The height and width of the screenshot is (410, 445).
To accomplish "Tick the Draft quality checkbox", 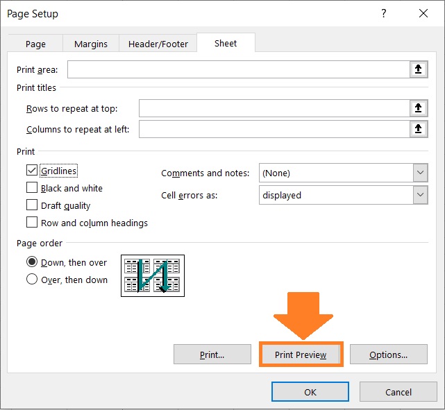I will click(32, 205).
